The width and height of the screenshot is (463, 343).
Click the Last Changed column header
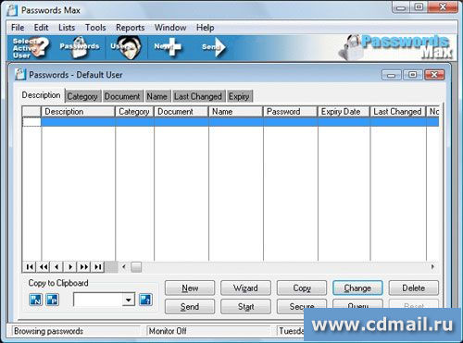pos(398,112)
